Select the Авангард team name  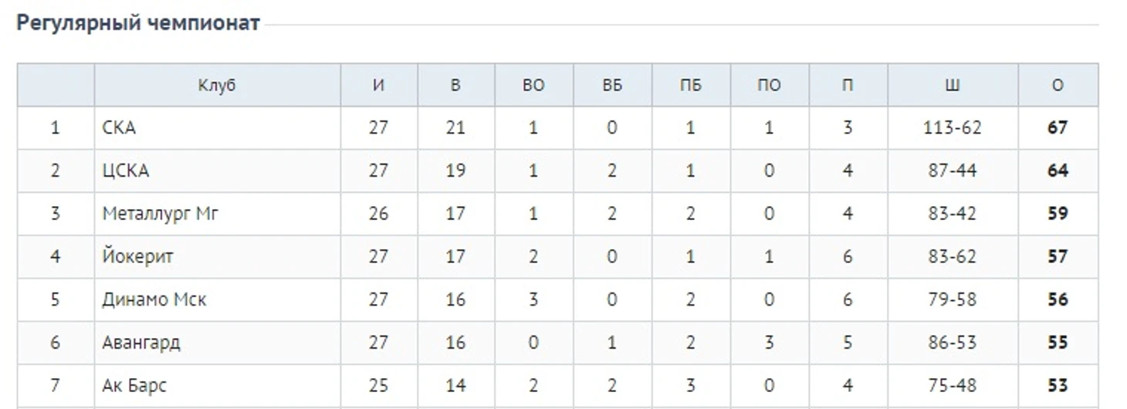[141, 343]
